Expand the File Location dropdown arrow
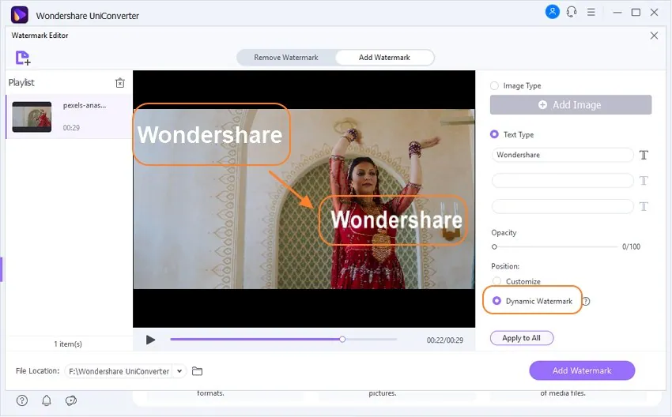The height and width of the screenshot is (417, 672). 179,371
